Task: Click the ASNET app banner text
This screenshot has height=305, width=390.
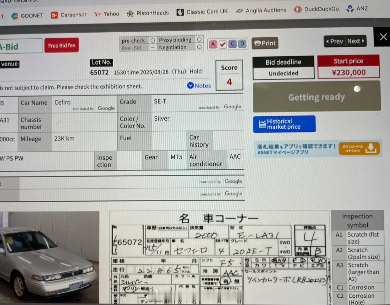Action: click(x=296, y=149)
